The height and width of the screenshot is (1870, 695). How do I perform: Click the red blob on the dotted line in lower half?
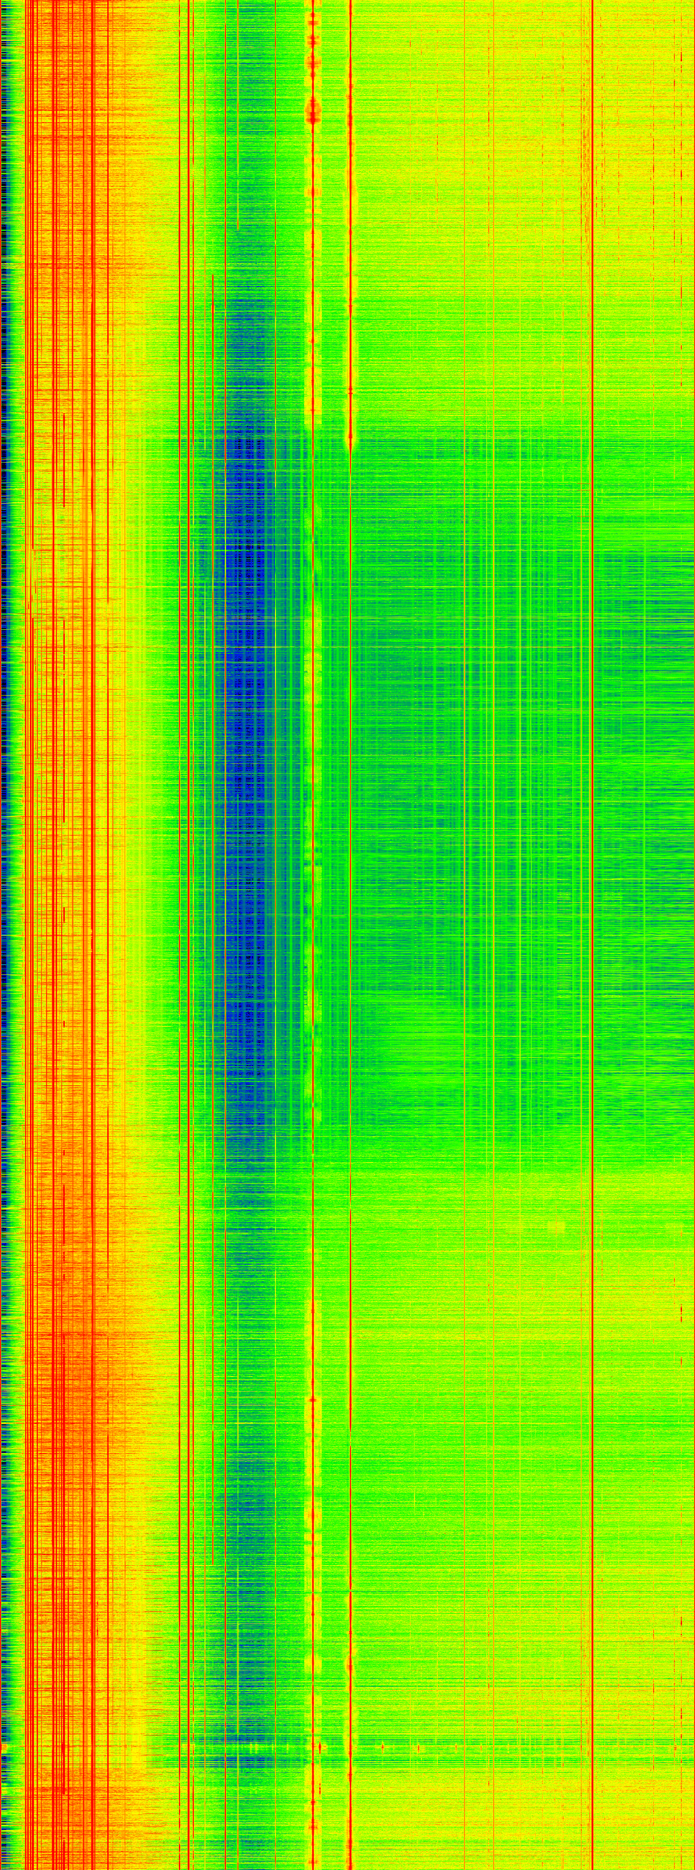(313, 1399)
